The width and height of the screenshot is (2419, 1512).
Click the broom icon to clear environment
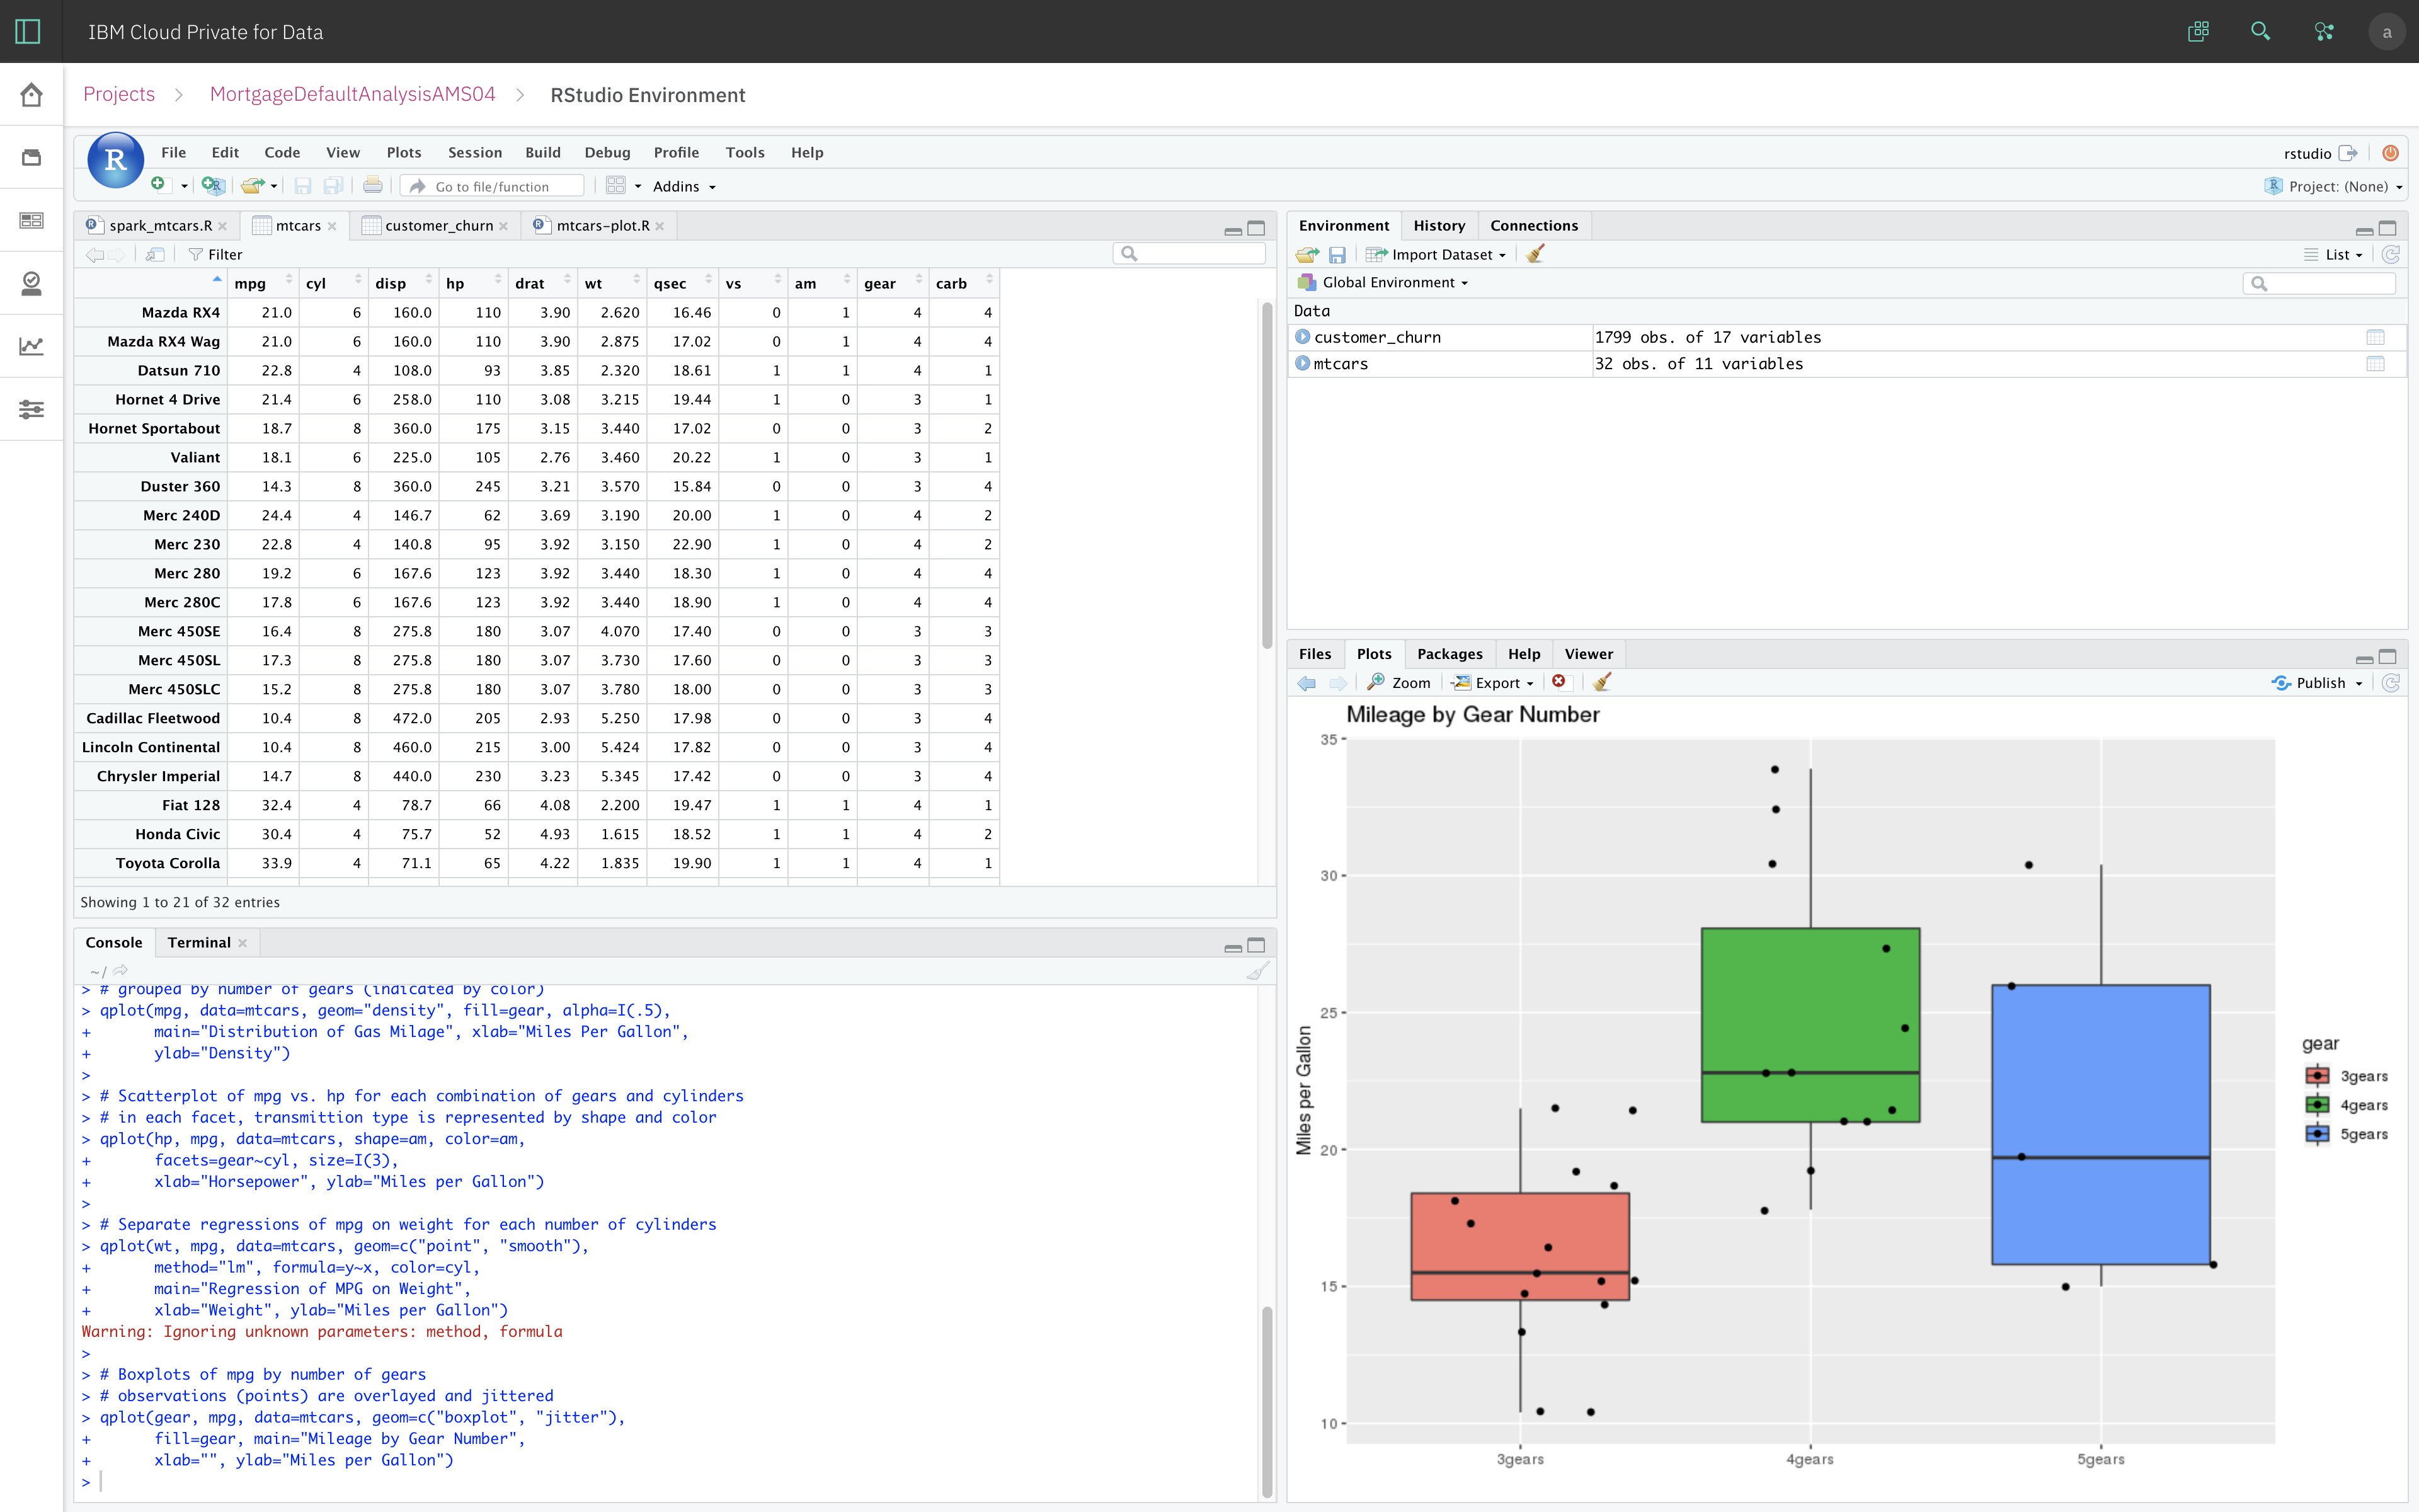[x=1535, y=254]
